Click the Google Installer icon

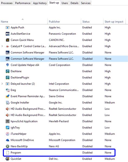coord(8,103)
